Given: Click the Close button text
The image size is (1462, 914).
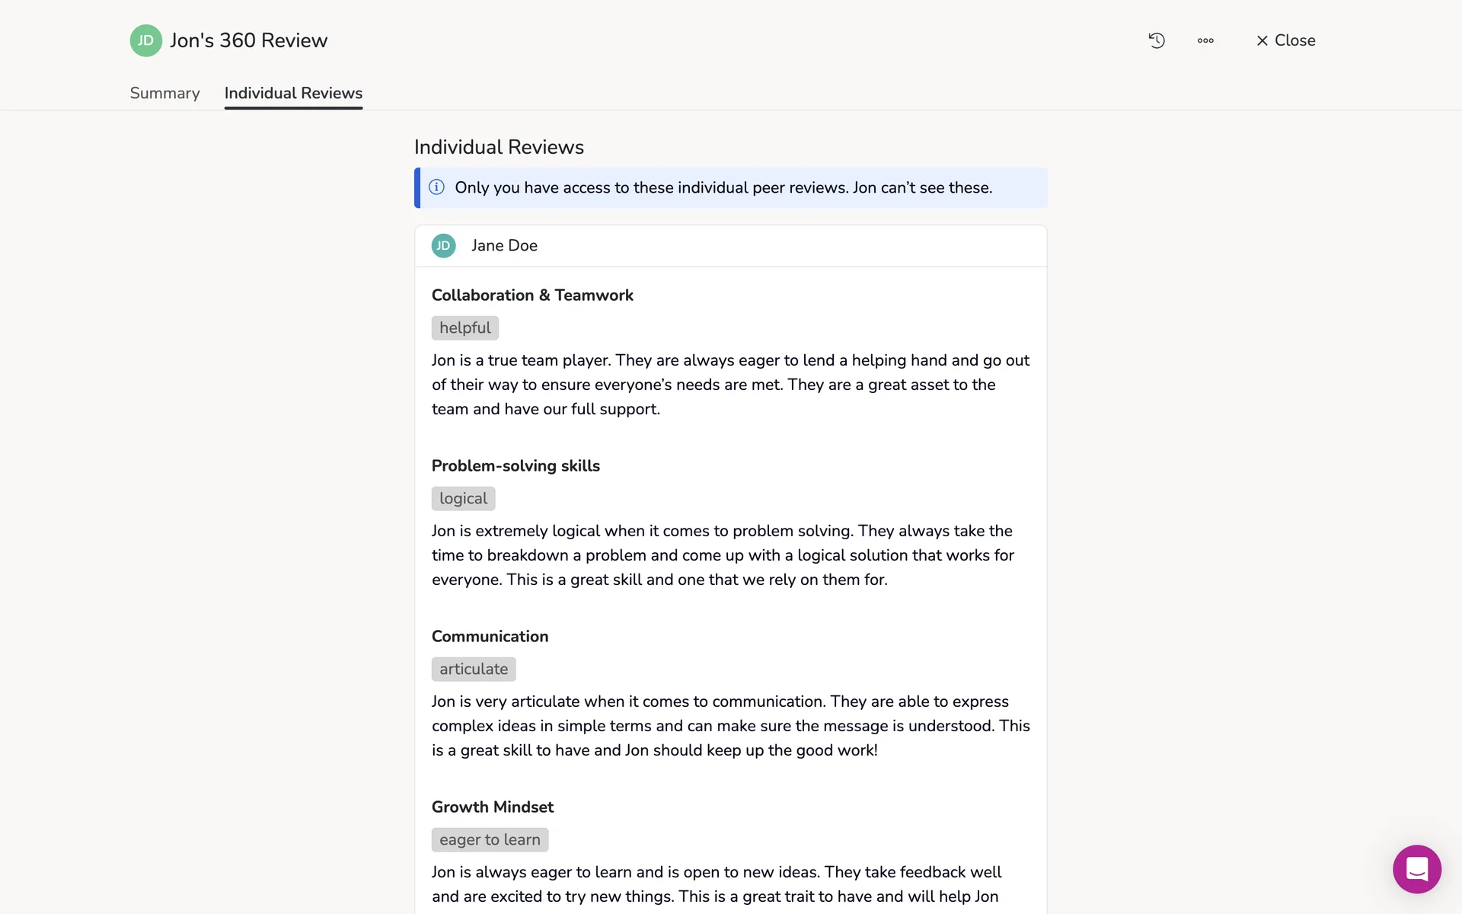Looking at the screenshot, I should pos(1294,40).
